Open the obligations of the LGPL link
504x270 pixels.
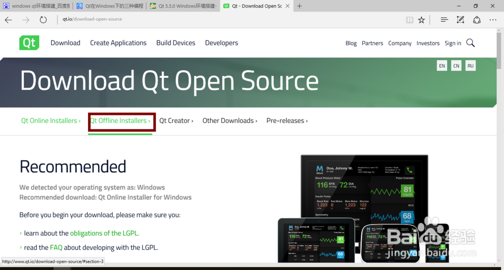click(x=104, y=233)
